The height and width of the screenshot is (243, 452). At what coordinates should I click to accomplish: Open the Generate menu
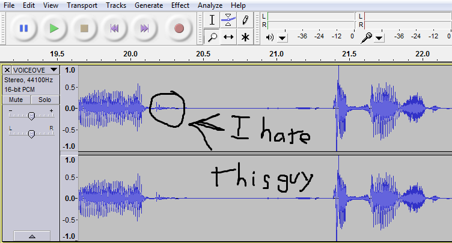(148, 5)
